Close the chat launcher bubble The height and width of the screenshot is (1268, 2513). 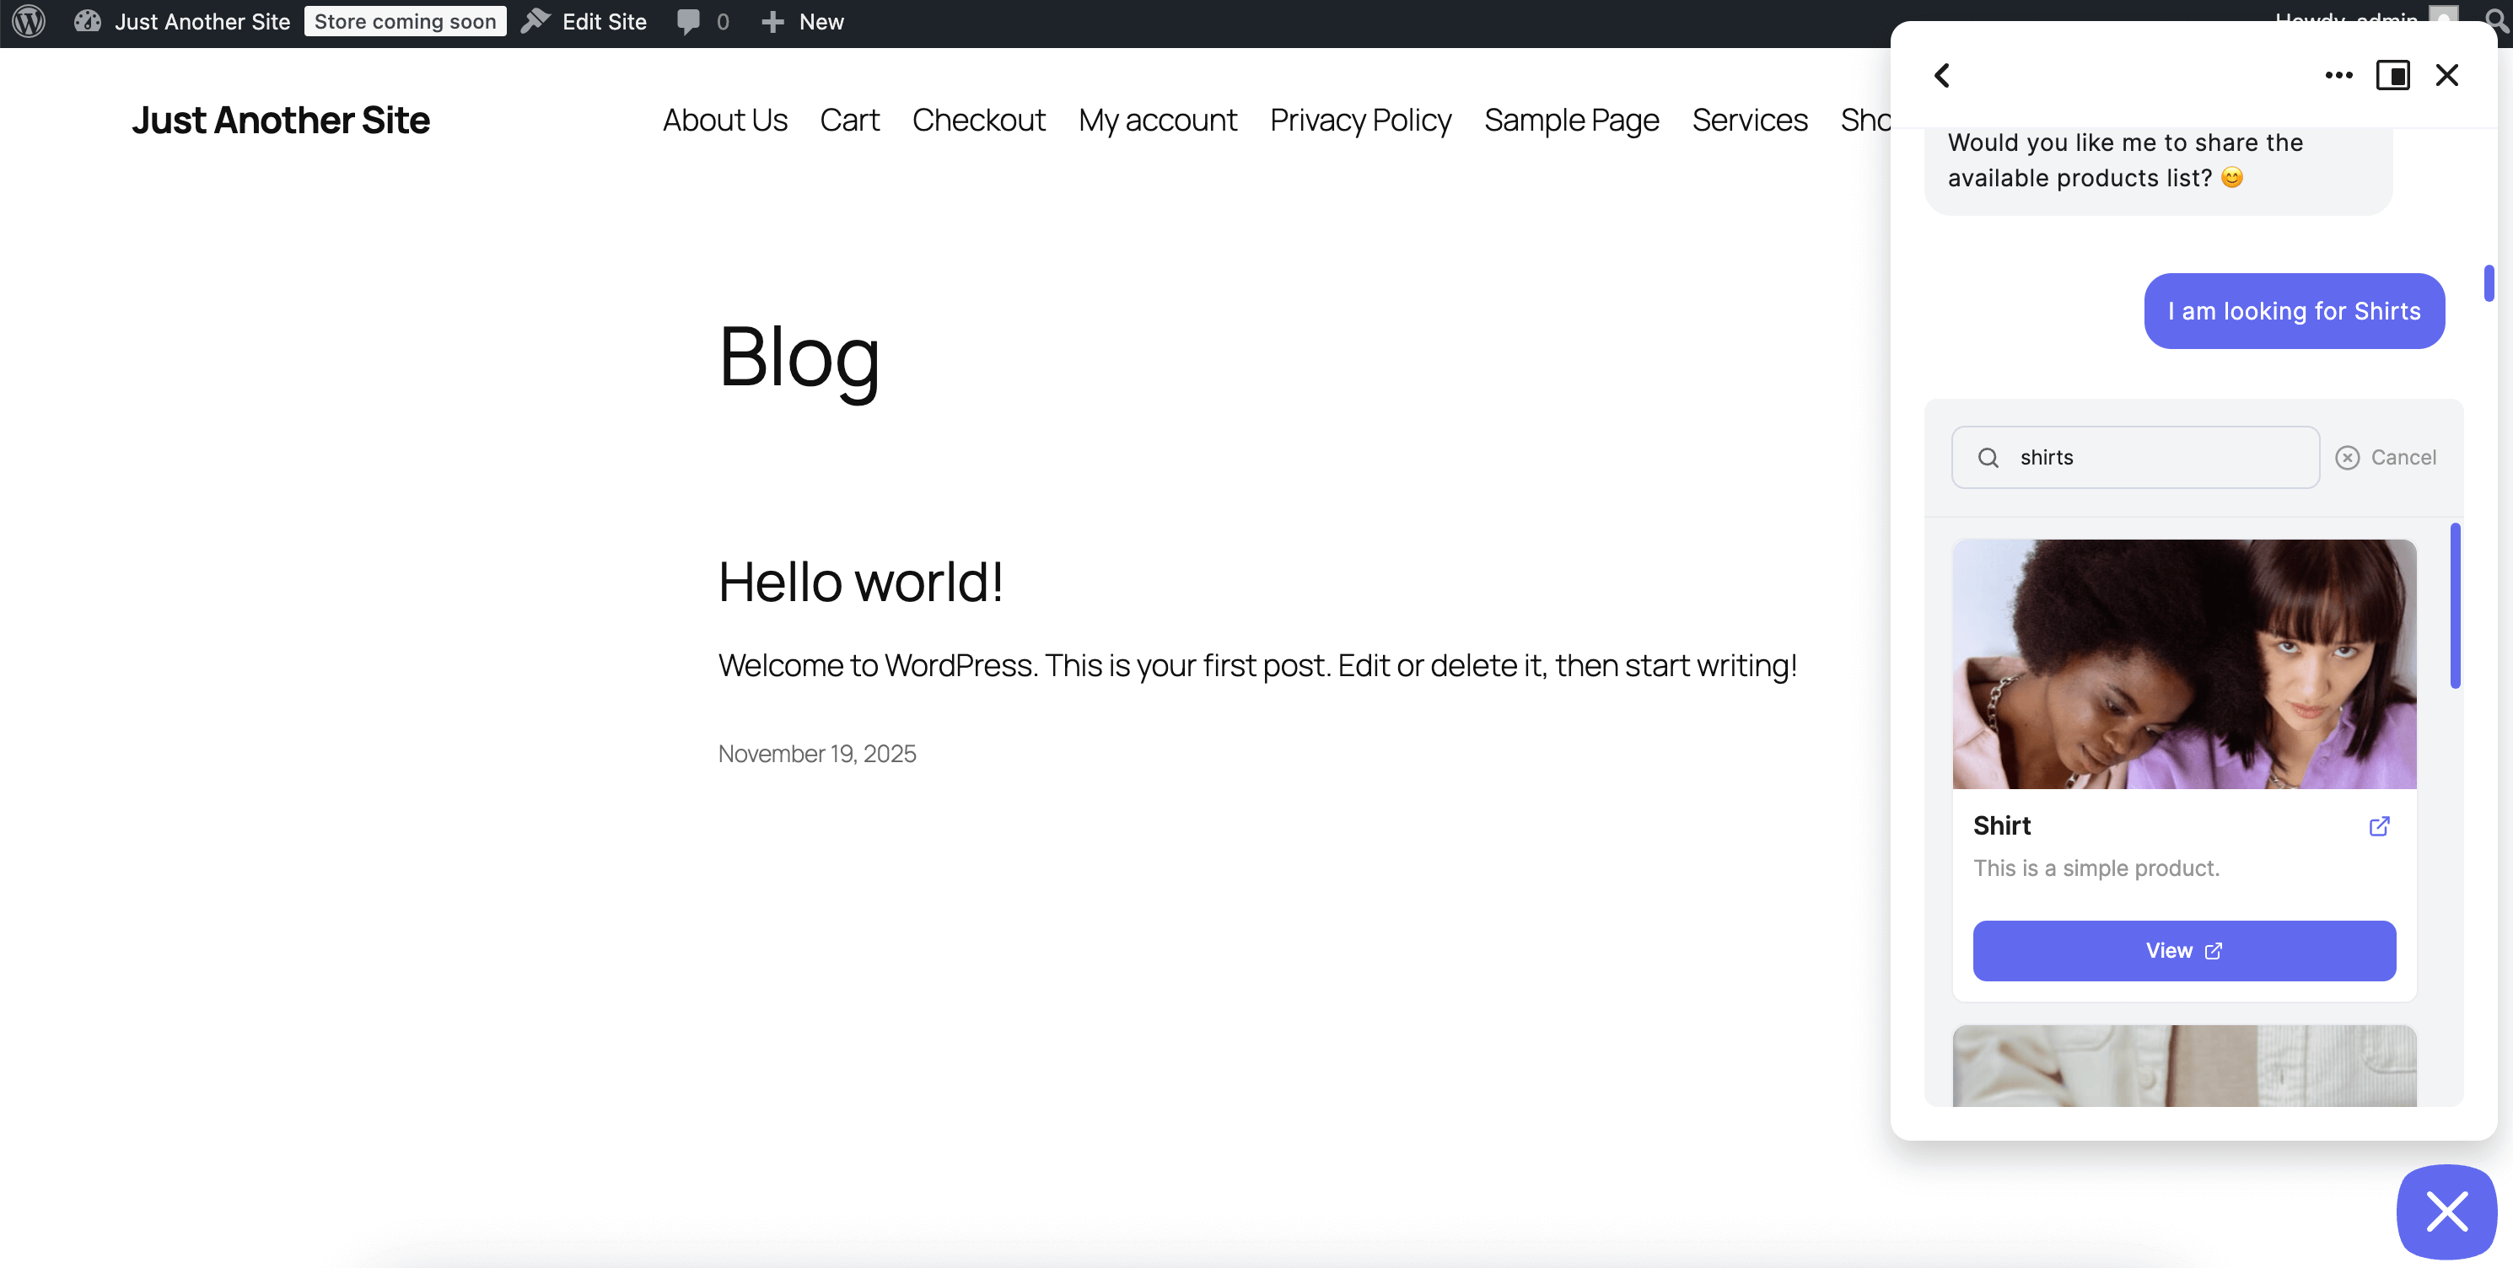coord(2446,1212)
